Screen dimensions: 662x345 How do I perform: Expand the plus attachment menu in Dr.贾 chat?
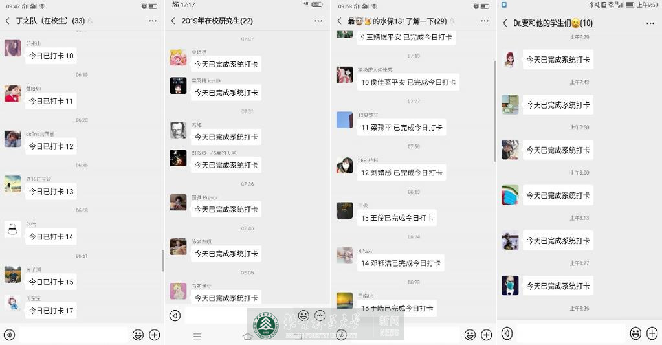[x=652, y=333]
